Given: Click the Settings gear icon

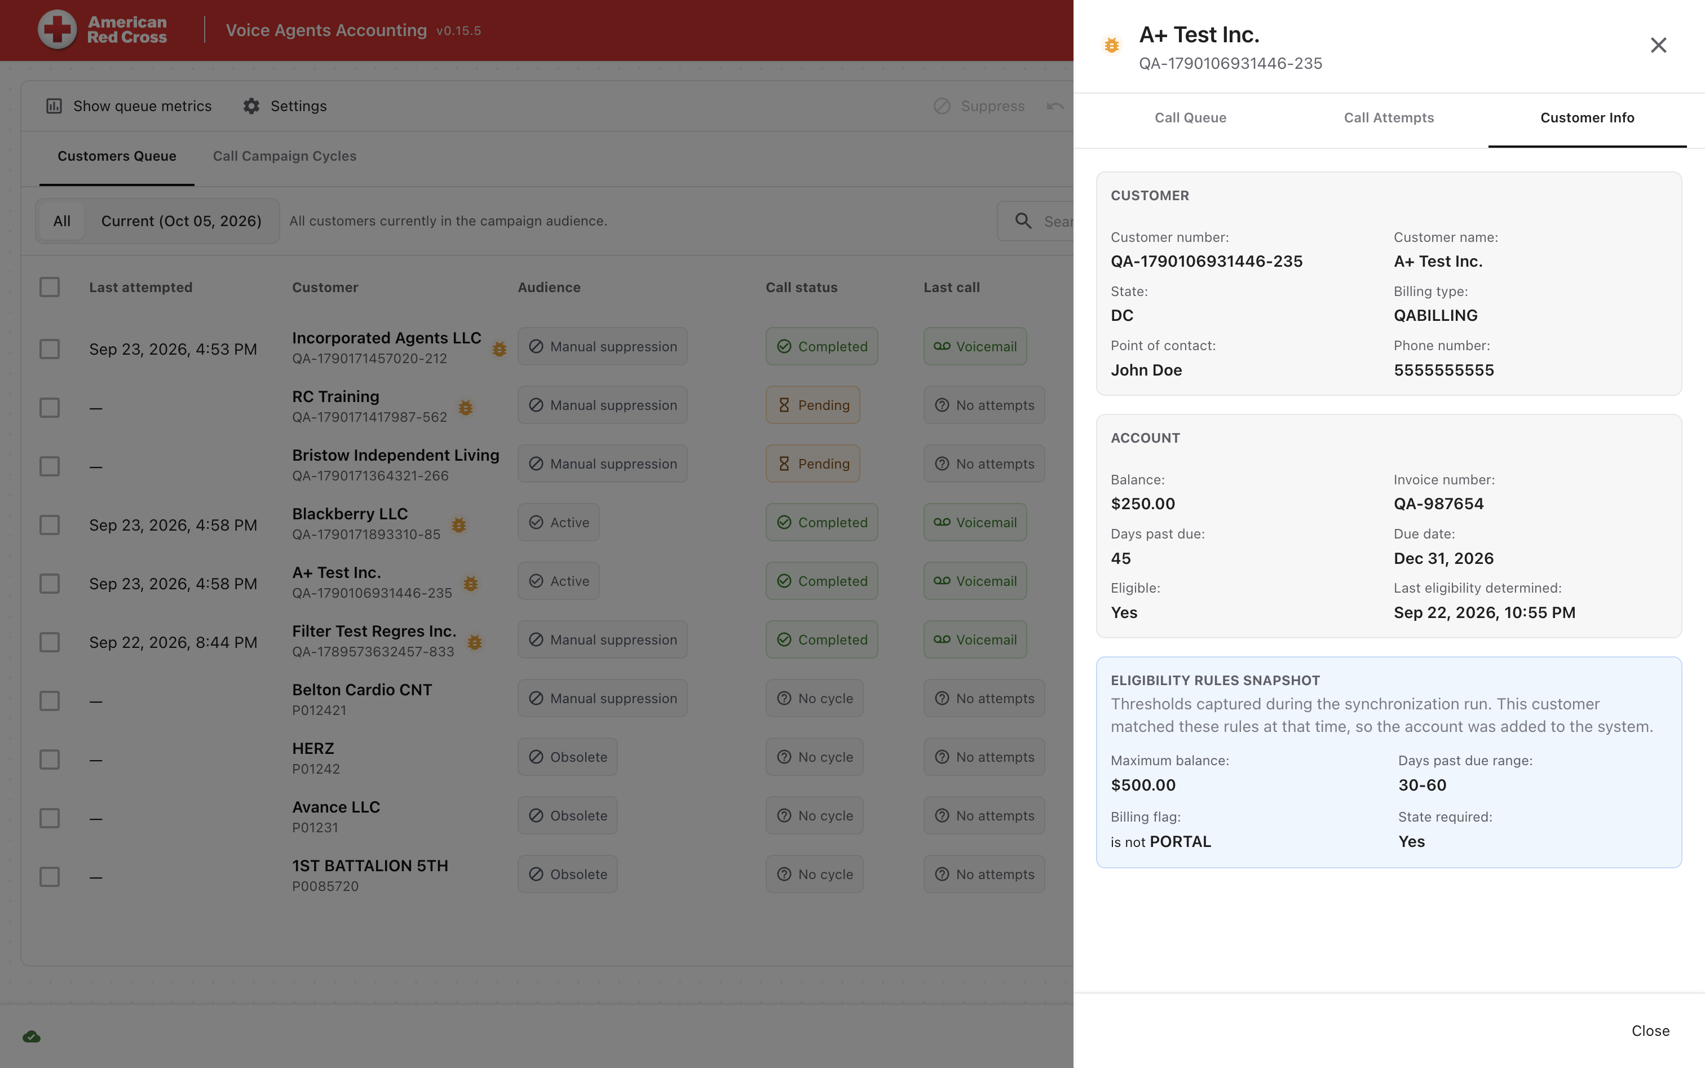Looking at the screenshot, I should (x=251, y=106).
